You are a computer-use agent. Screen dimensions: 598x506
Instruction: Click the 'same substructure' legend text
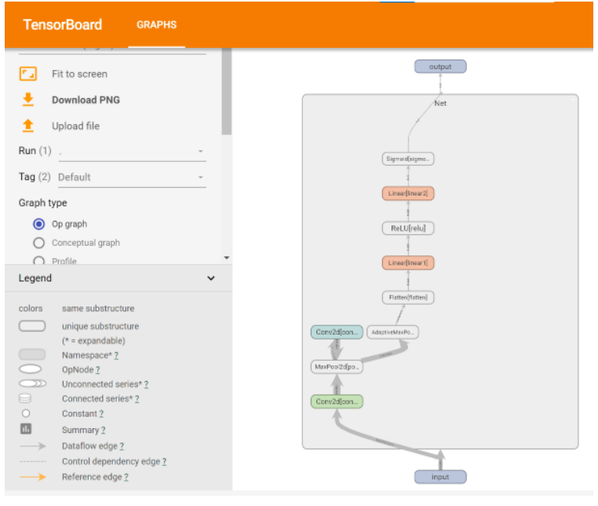98,309
